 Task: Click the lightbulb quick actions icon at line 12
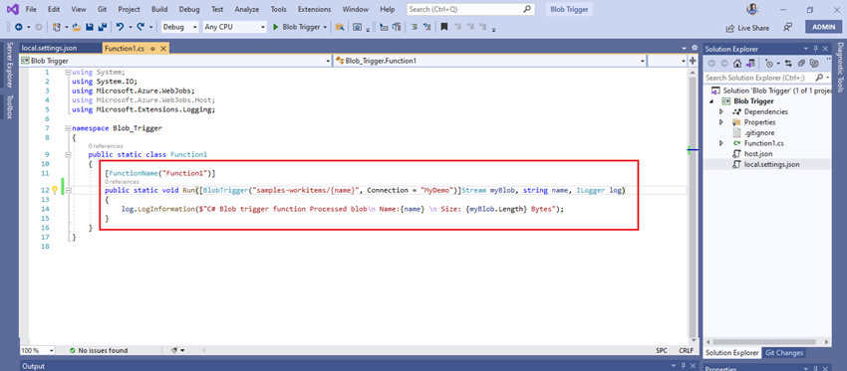54,190
